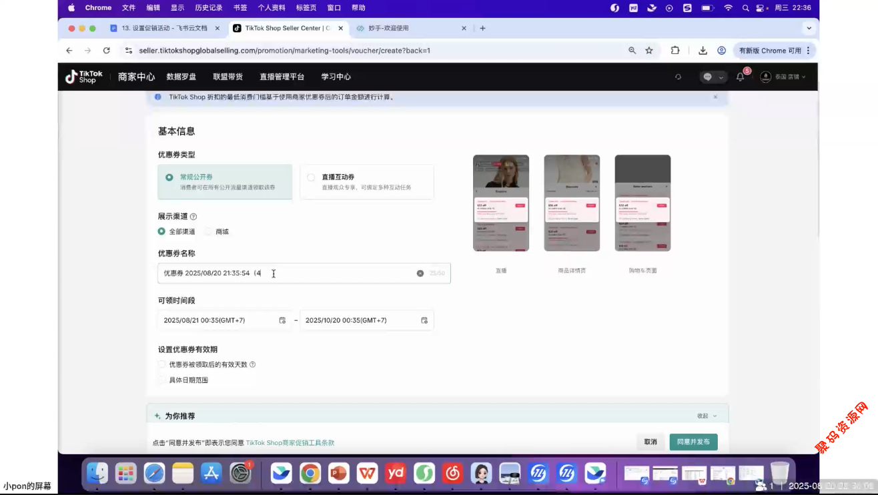The width and height of the screenshot is (878, 495).
Task: Select 具体日期范围 validity option
Action: click(x=161, y=380)
